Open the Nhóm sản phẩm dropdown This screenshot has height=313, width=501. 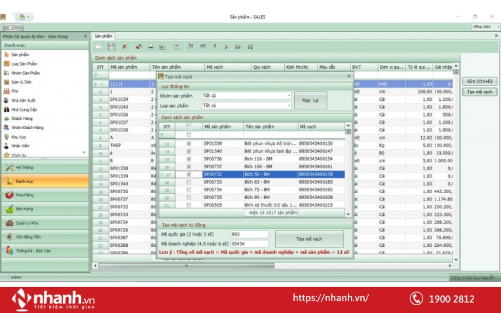coord(289,96)
